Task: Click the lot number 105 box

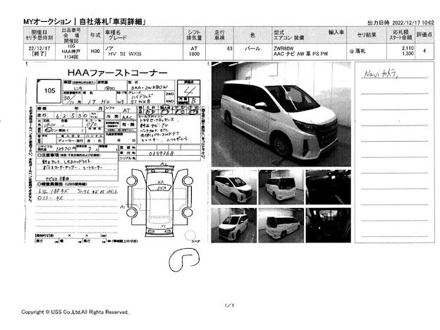Action: click(x=49, y=91)
